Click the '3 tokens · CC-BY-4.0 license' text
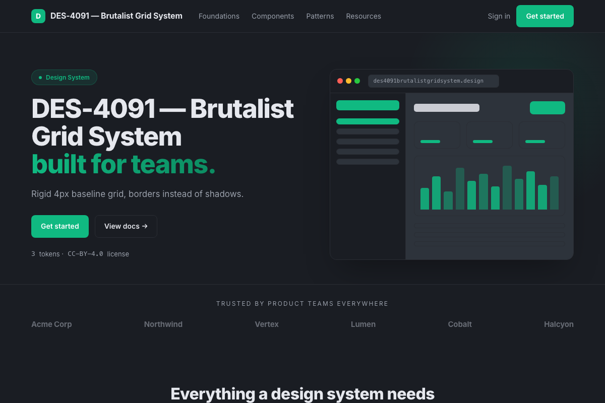 tap(80, 254)
